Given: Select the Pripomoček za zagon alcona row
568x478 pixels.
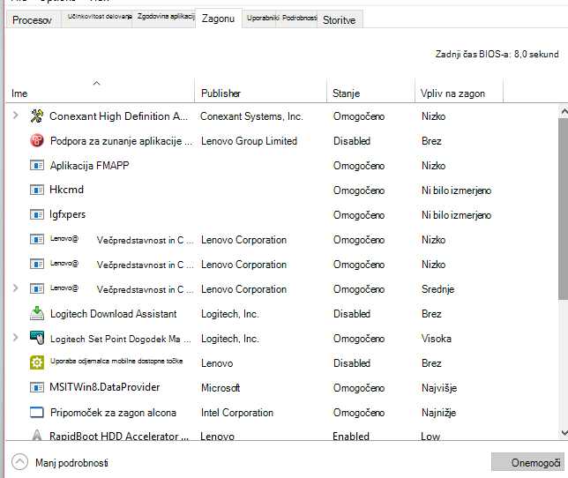Looking at the screenshot, I should 113,413.
